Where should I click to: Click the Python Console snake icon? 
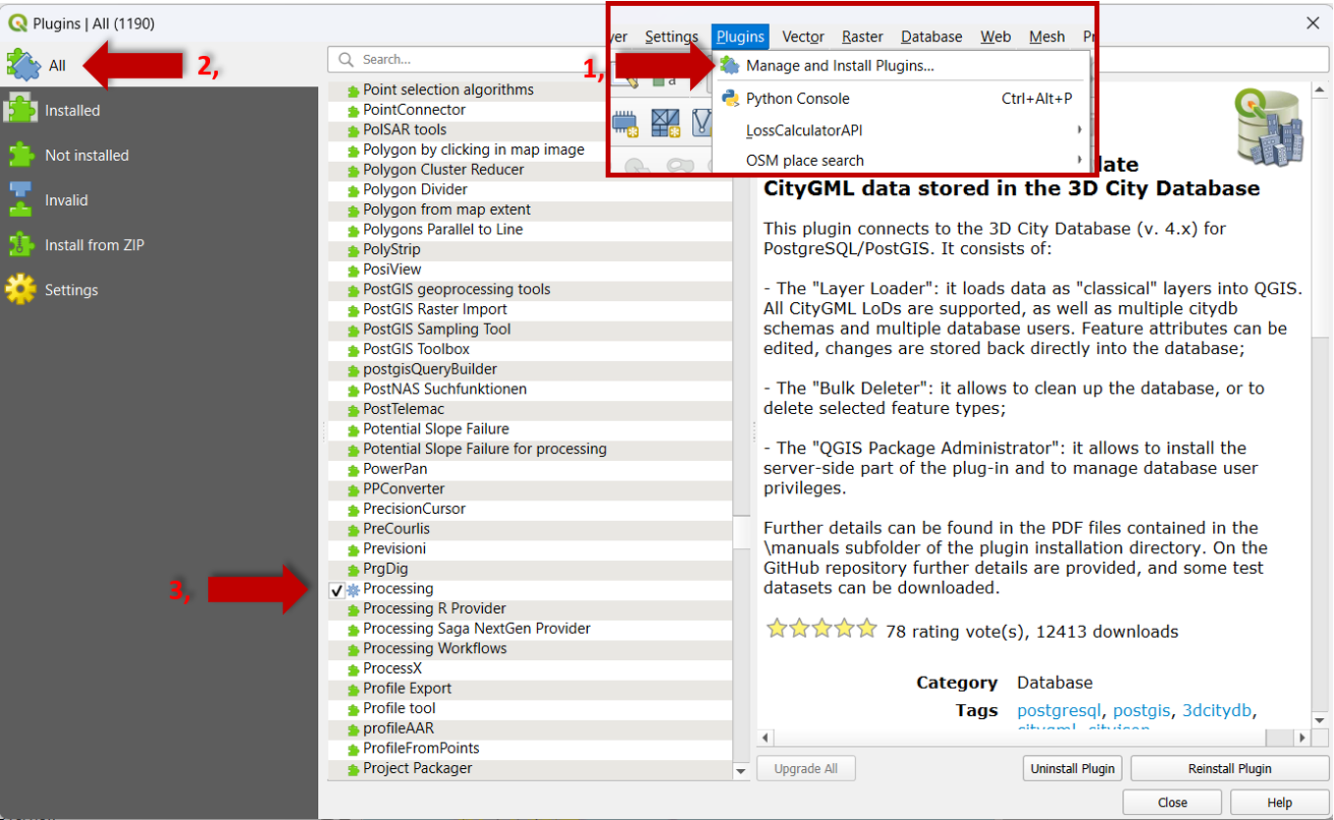tap(729, 98)
